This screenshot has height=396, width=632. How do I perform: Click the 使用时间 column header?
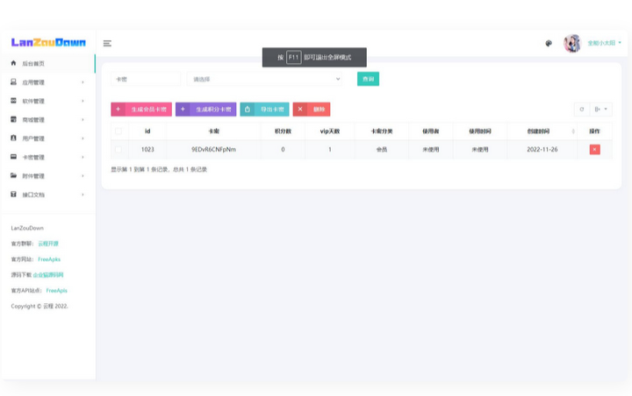click(x=480, y=131)
